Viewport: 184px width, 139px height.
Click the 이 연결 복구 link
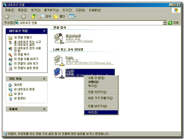[22, 55]
